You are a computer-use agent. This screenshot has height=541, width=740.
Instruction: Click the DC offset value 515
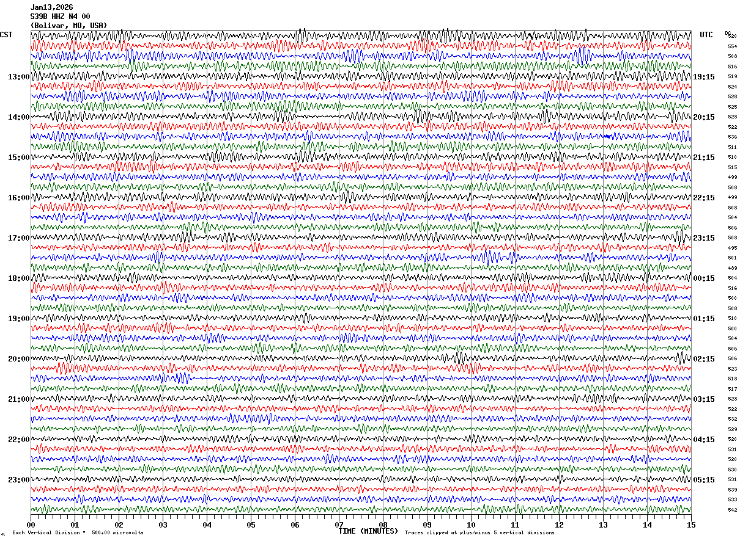(x=732, y=167)
